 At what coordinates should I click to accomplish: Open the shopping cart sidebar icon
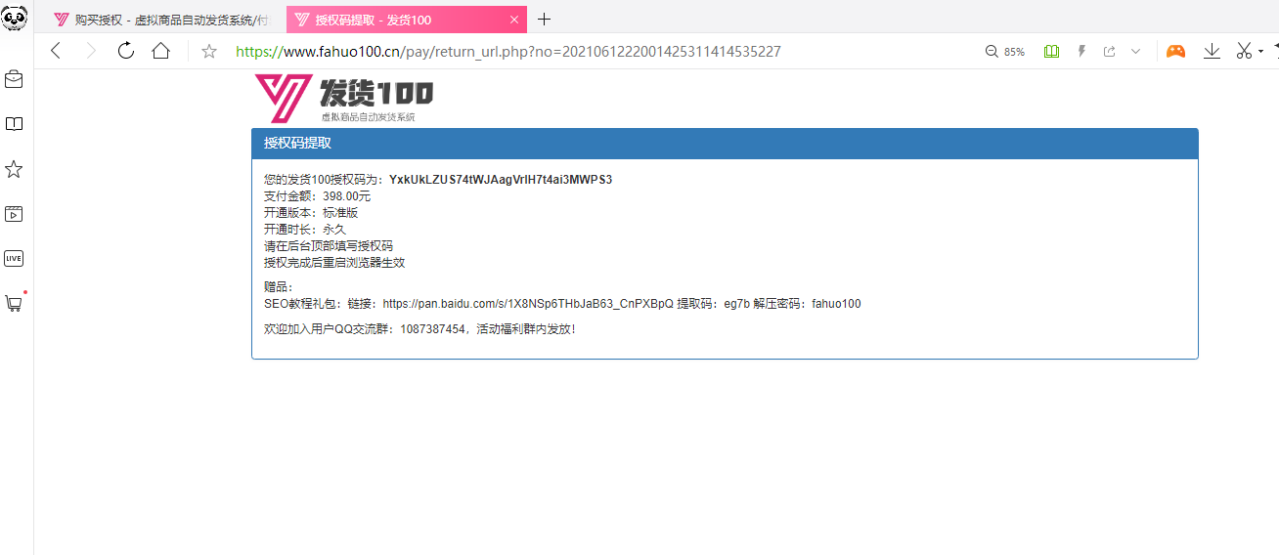[x=14, y=304]
